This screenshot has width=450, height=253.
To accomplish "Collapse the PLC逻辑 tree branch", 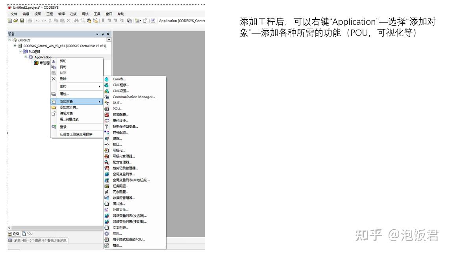I will [20, 51].
